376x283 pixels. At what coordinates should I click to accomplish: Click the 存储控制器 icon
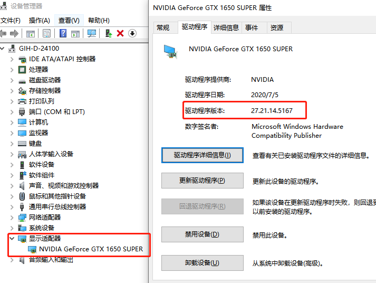[22, 91]
